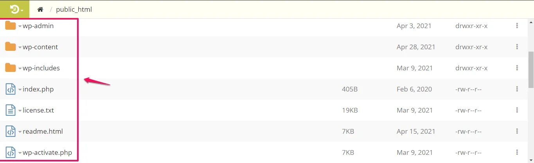The image size is (534, 163).
Task: Open the wp-activate.php file name
Action: point(47,152)
